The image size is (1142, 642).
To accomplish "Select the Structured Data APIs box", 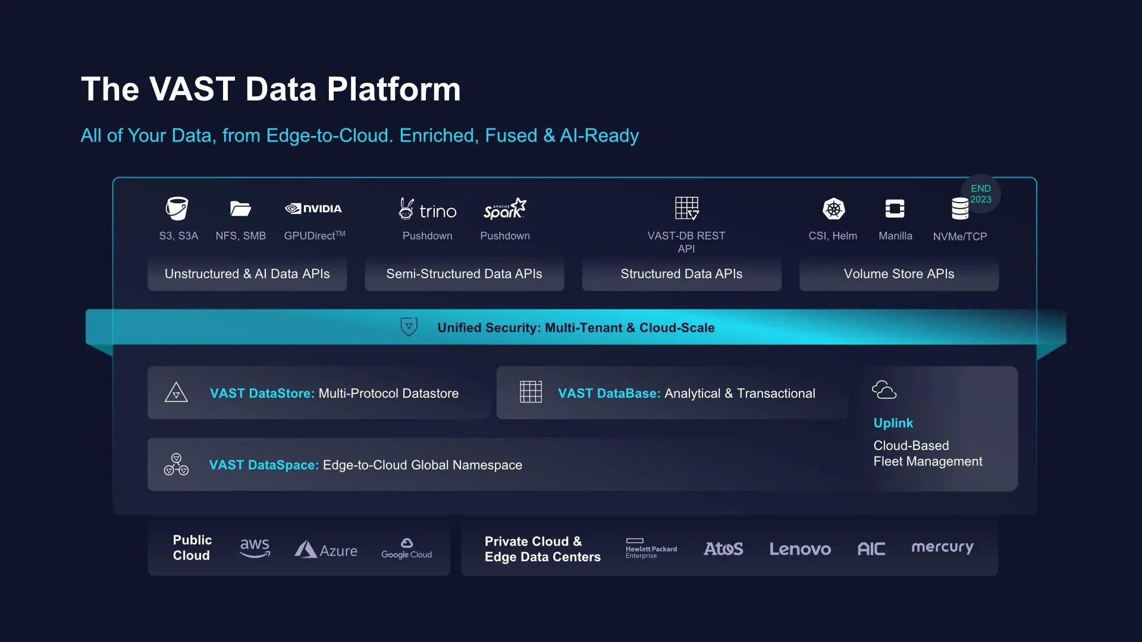I will tap(681, 274).
